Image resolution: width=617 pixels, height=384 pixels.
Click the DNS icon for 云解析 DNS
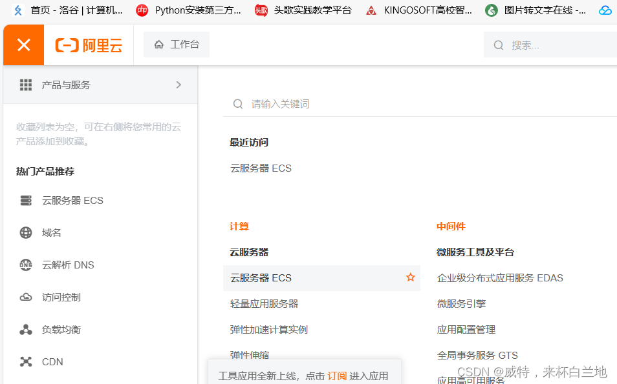coord(26,265)
